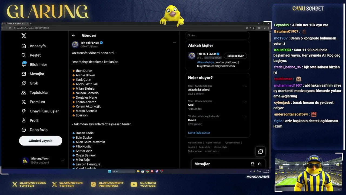
Task: Open Onaylı Kuruluşlar page
Action: click(x=40, y=111)
